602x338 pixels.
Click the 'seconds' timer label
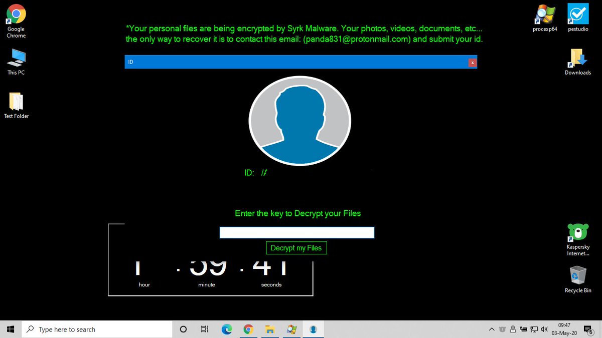tap(271, 285)
